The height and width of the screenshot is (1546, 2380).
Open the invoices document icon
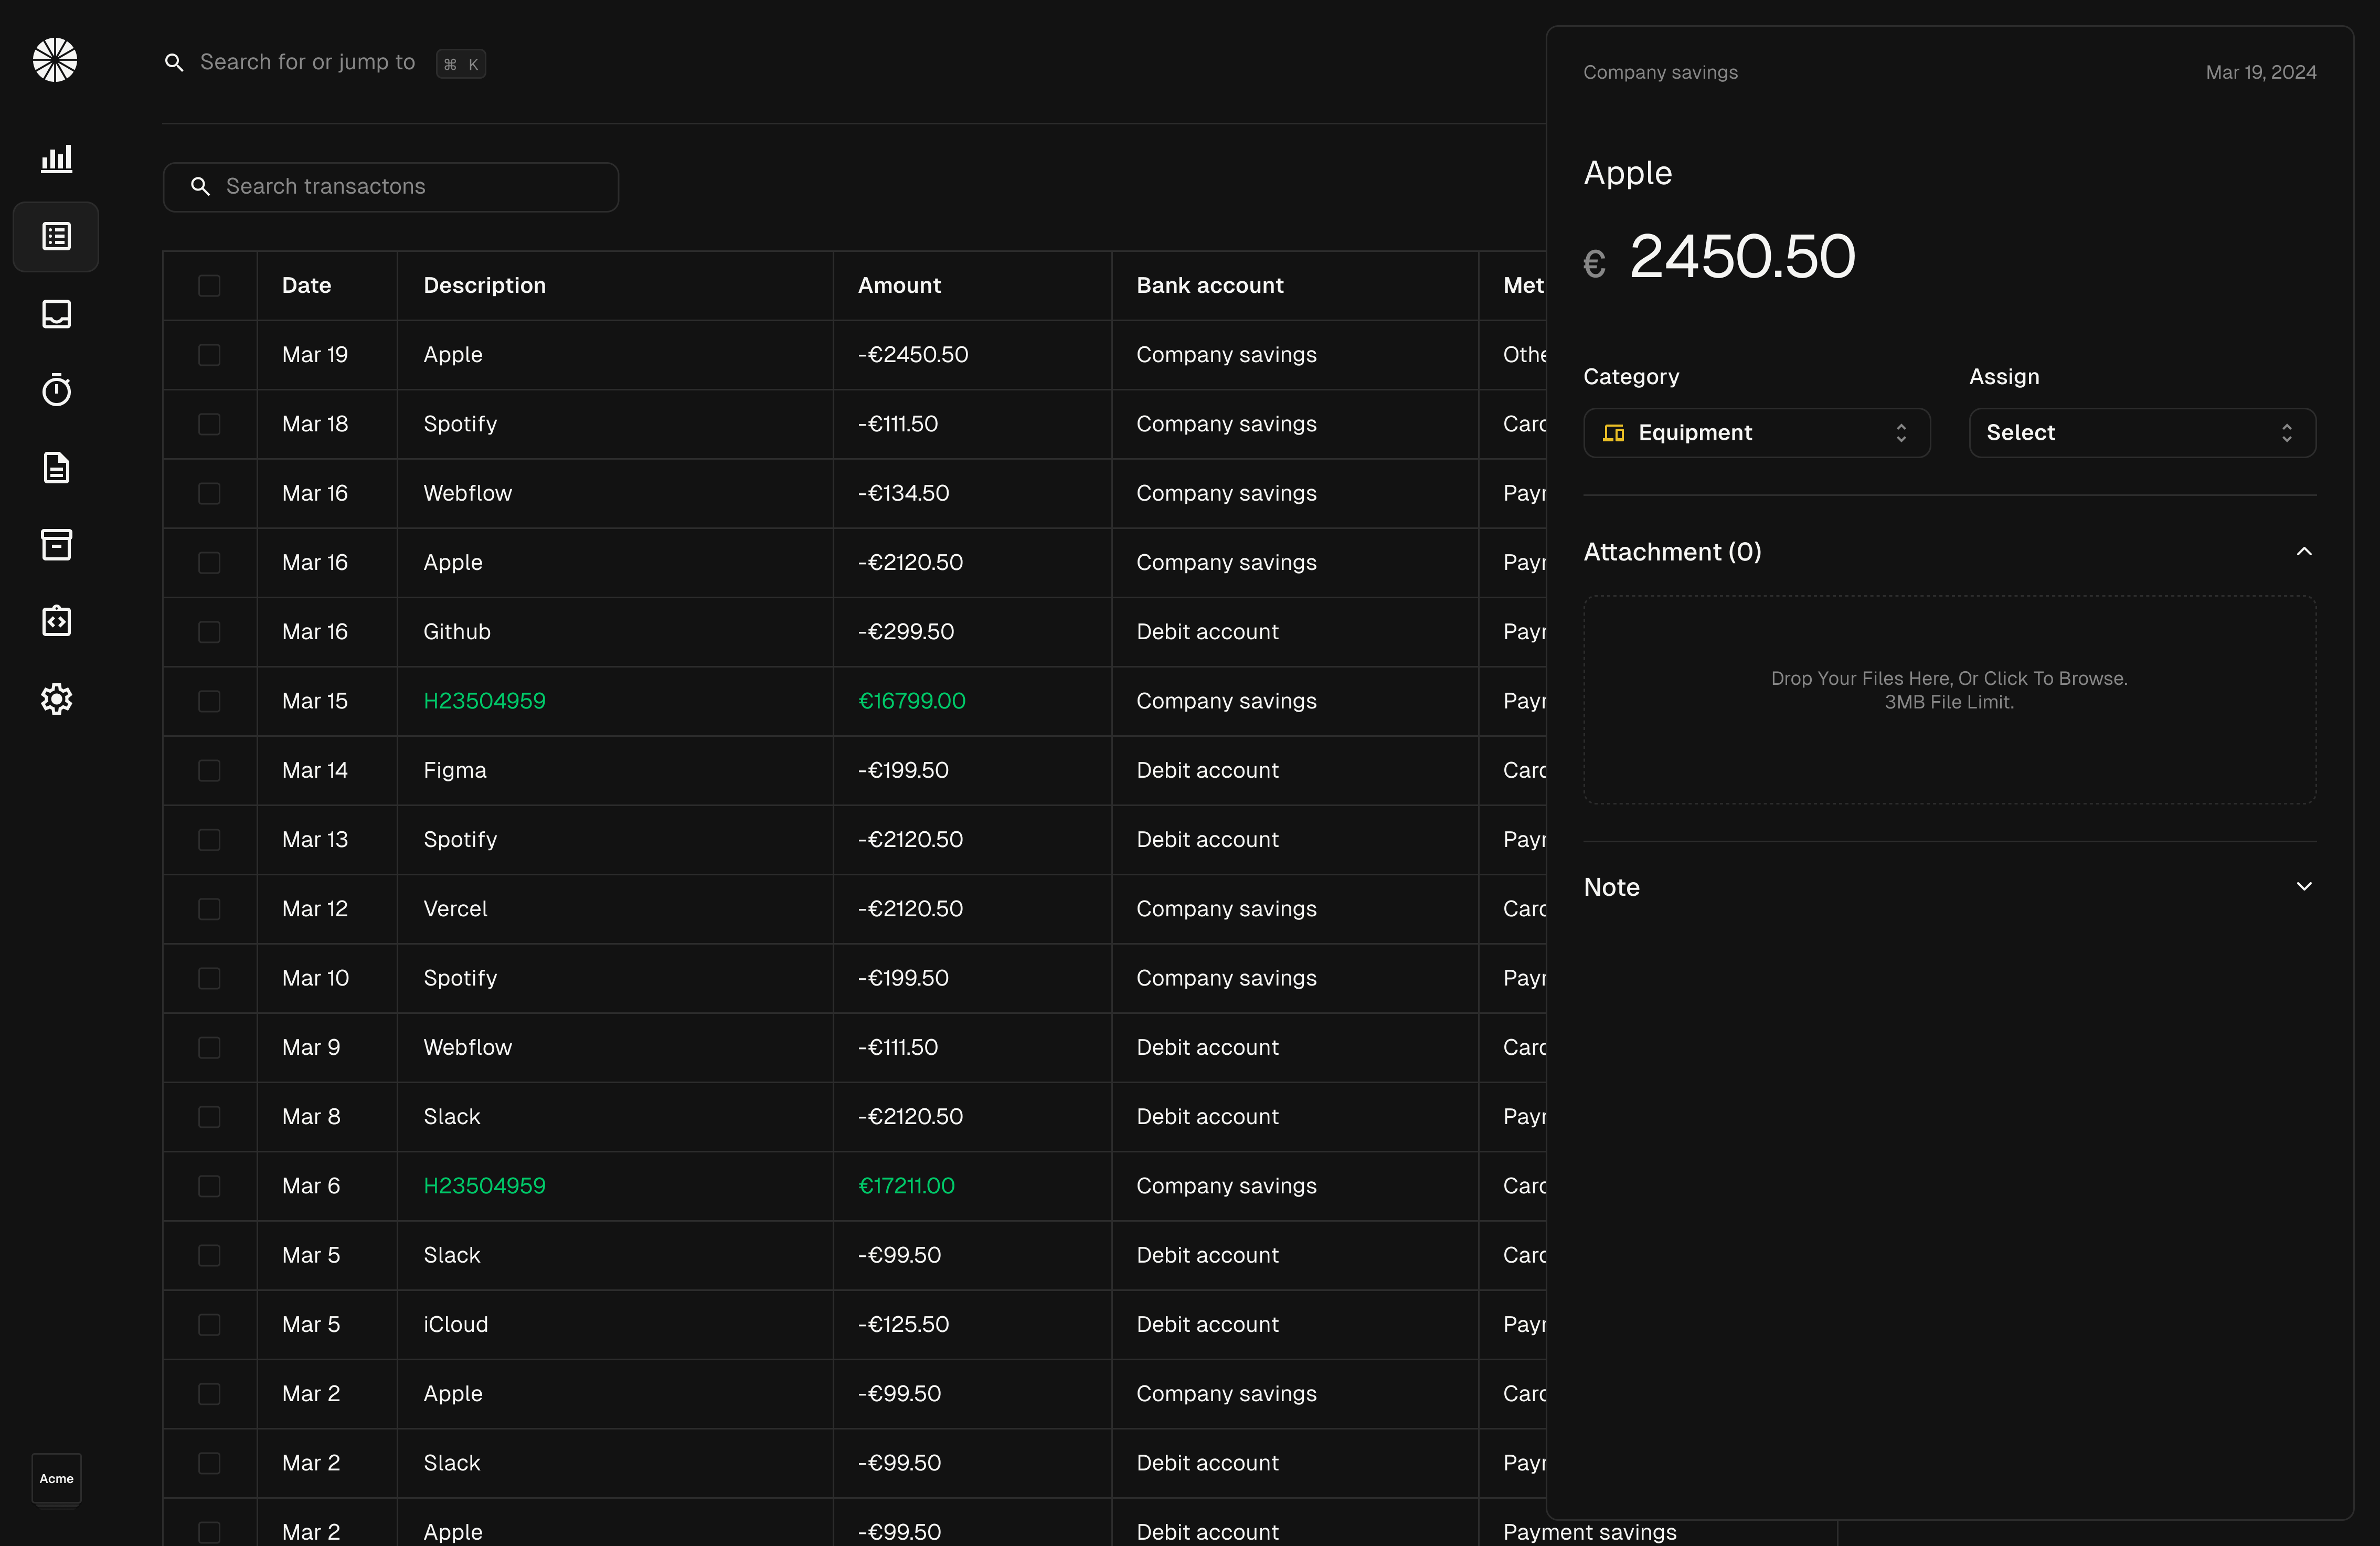56,467
